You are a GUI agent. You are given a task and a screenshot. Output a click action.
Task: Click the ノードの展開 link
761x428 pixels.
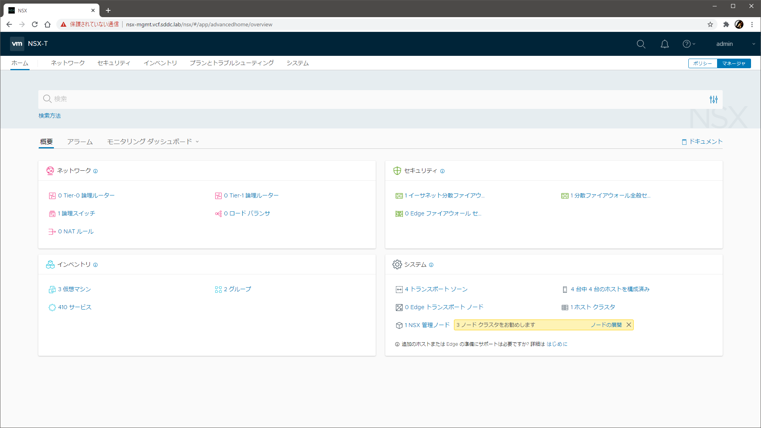606,325
